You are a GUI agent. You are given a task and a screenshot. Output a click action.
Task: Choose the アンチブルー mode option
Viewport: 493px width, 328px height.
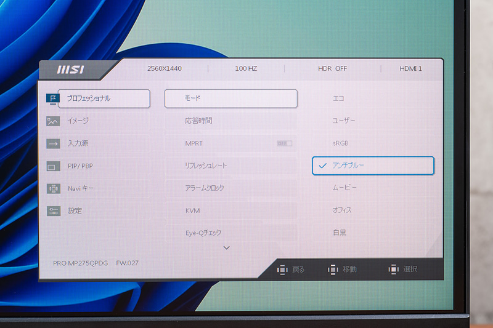[373, 166]
